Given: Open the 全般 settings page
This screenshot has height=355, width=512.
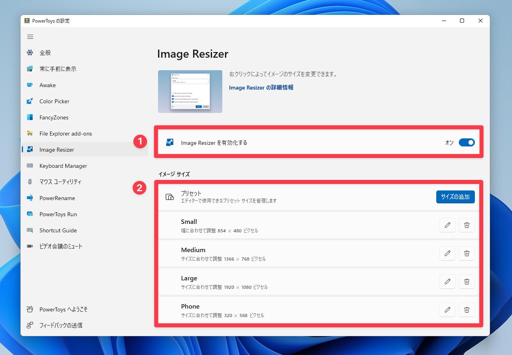Looking at the screenshot, I should point(30,52).
